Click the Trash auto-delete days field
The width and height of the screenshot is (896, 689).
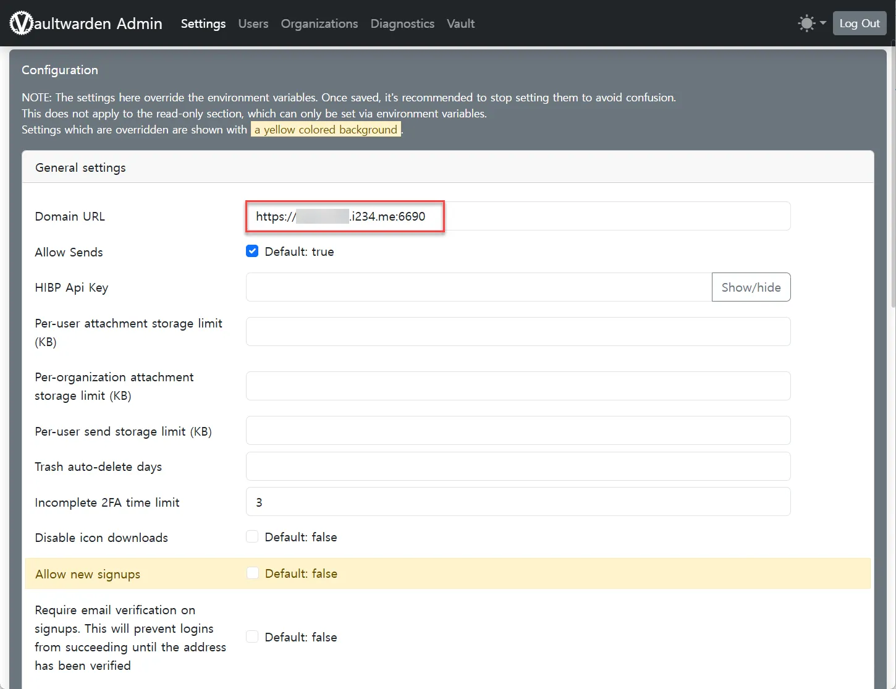pyautogui.click(x=518, y=467)
